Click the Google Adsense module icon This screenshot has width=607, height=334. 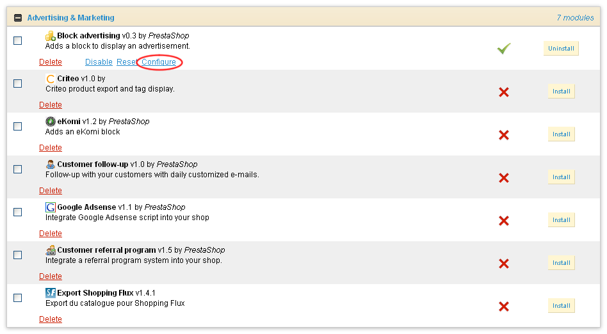click(x=51, y=207)
